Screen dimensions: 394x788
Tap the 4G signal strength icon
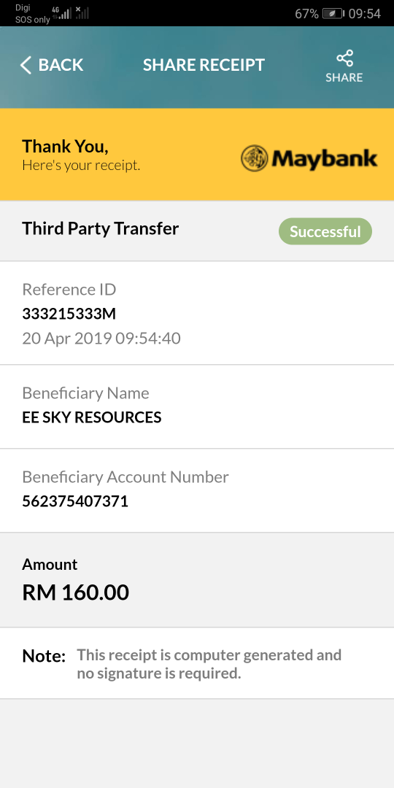pos(62,12)
